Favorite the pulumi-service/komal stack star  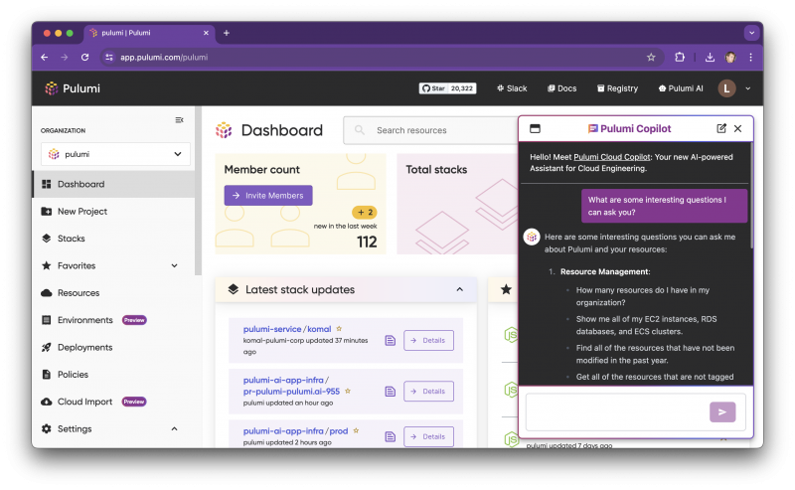point(339,329)
